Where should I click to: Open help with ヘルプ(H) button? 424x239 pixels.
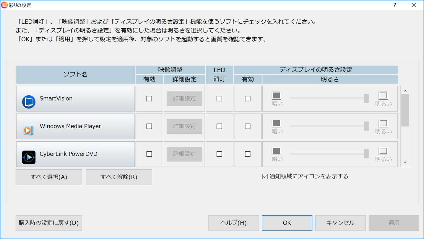click(x=233, y=223)
